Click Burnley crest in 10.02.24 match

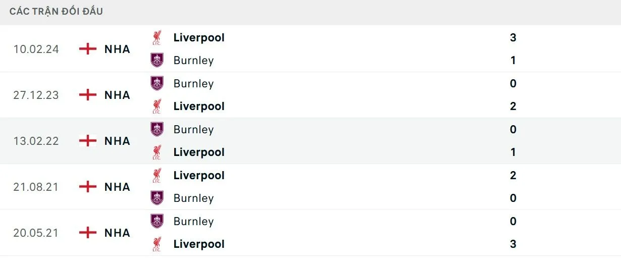[x=157, y=61]
